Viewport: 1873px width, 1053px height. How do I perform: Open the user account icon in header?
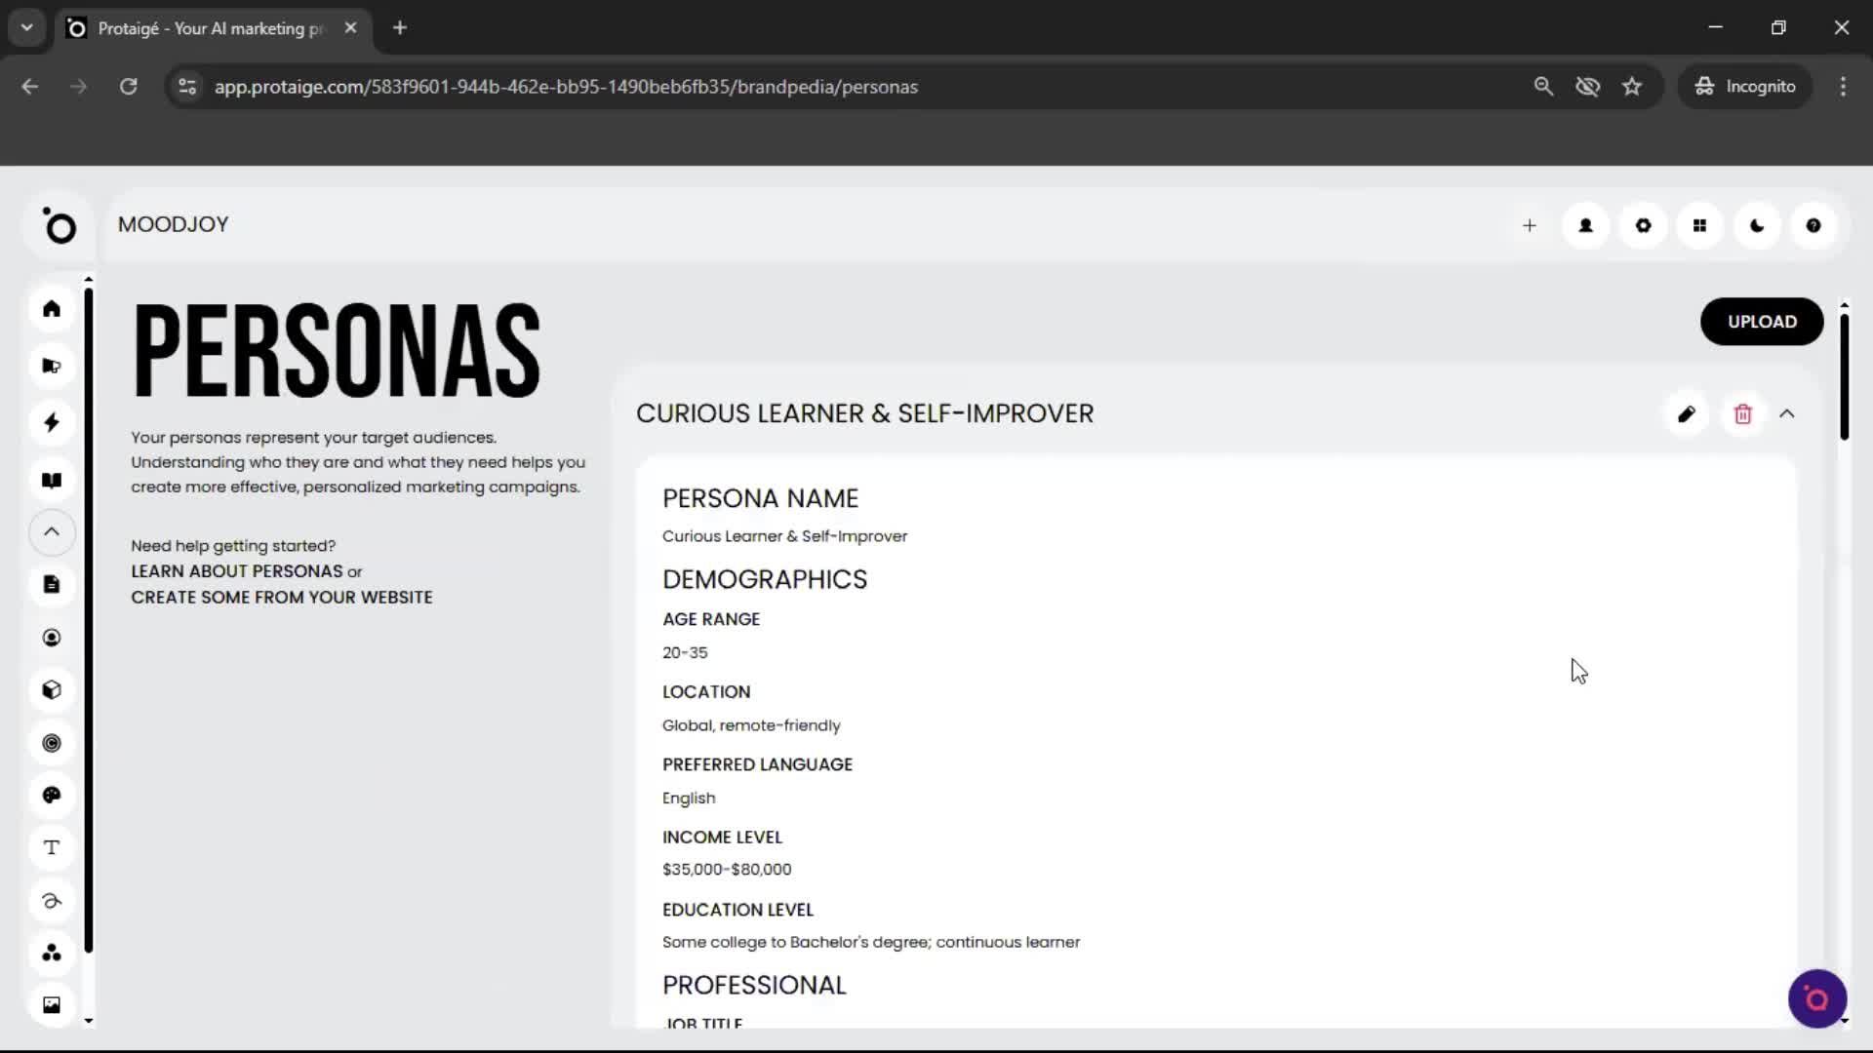pyautogui.click(x=1584, y=225)
